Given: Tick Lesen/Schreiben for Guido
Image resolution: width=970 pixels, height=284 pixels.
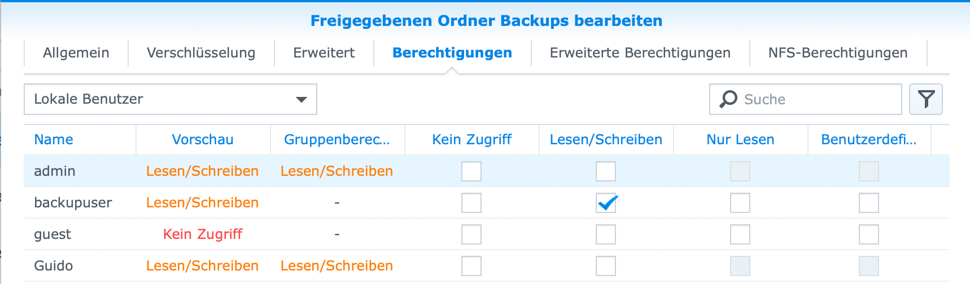Looking at the screenshot, I should pyautogui.click(x=606, y=266).
